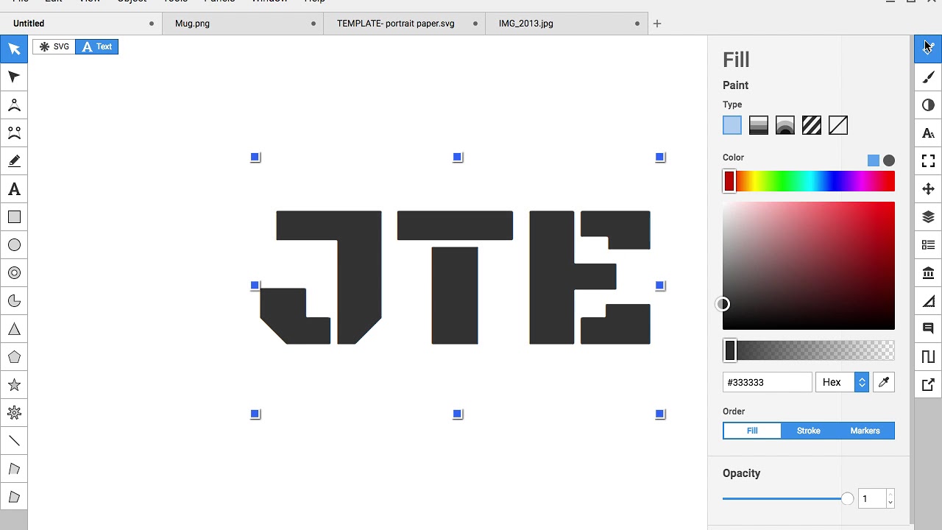Click the opacity value stepper arrows

(x=890, y=499)
